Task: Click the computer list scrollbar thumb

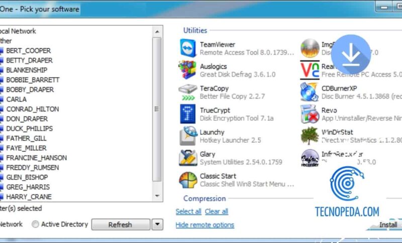Action: 157,109
